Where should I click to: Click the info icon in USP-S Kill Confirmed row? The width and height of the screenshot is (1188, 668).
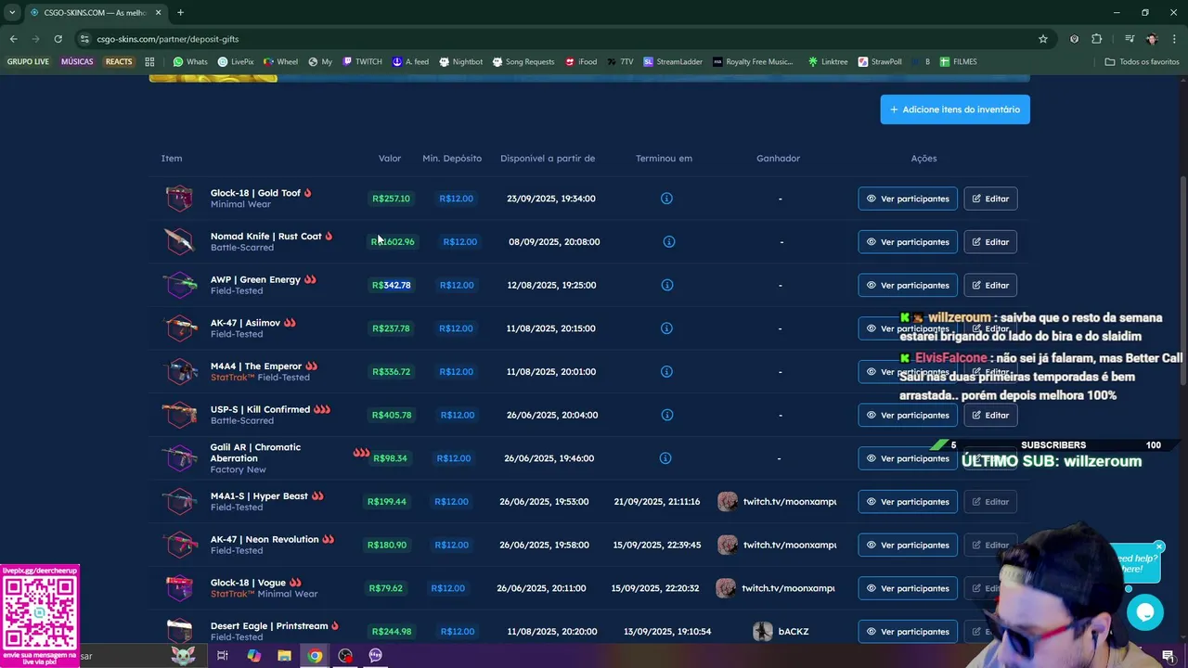[666, 415]
